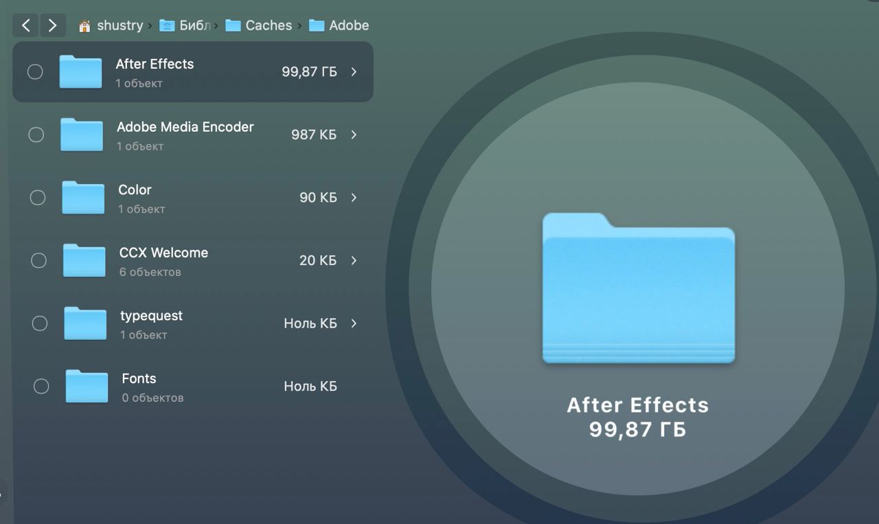Click Ноль КБ size of Fonts
The width and height of the screenshot is (879, 524).
pos(310,386)
